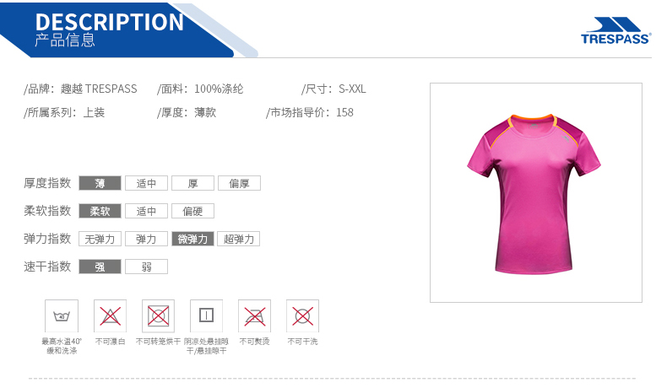Select the 薄 thickness option
667x388 pixels.
pyautogui.click(x=100, y=183)
